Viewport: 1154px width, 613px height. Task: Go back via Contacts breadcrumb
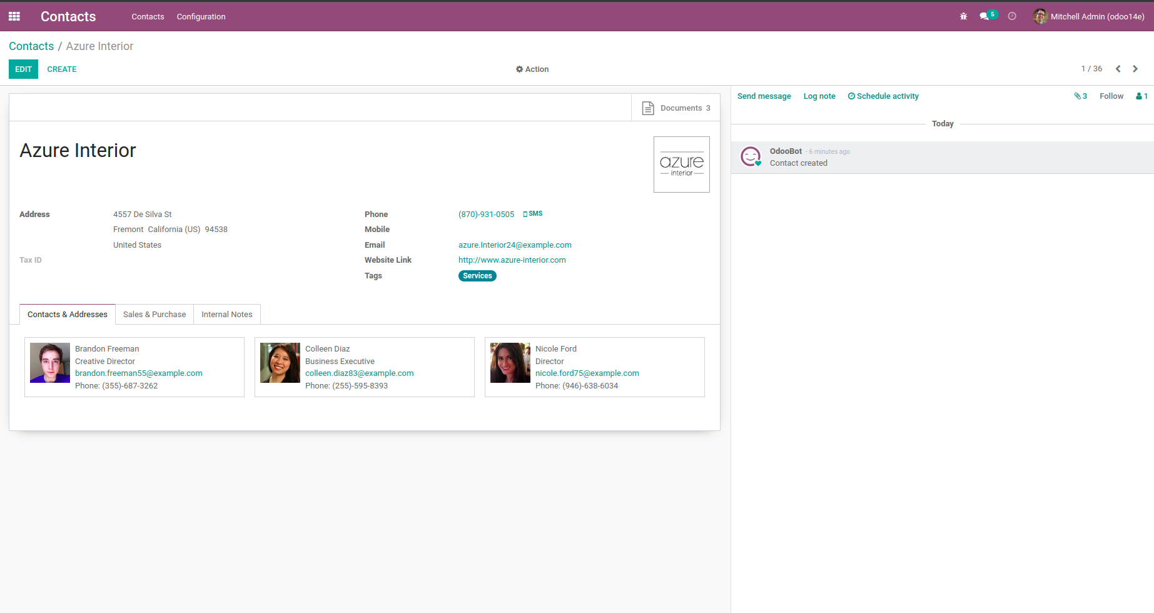tap(31, 46)
